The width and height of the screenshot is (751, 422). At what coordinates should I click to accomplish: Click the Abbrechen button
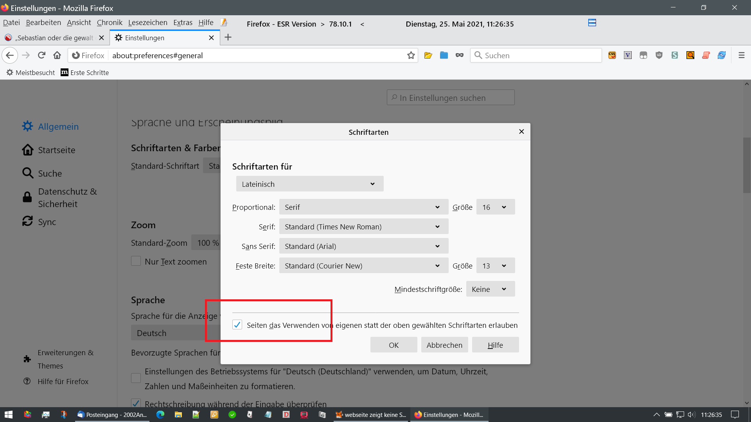tap(444, 345)
